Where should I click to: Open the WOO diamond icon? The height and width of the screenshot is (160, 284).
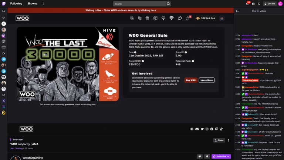pyautogui.click(x=172, y=18)
